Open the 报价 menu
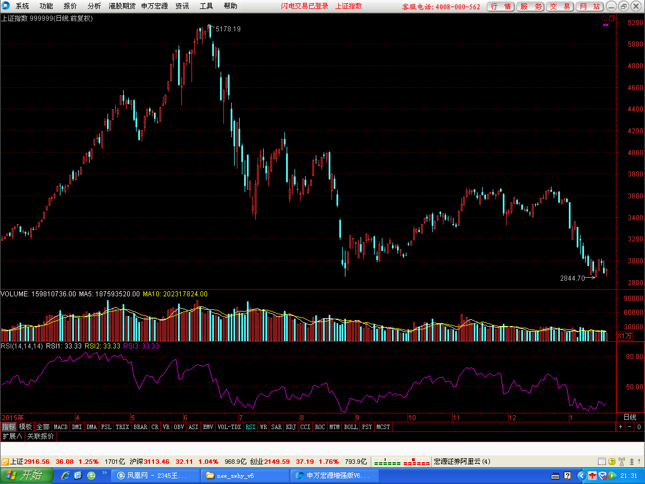 point(70,6)
